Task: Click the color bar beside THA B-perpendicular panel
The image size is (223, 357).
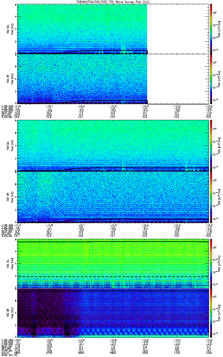Action: [211, 29]
